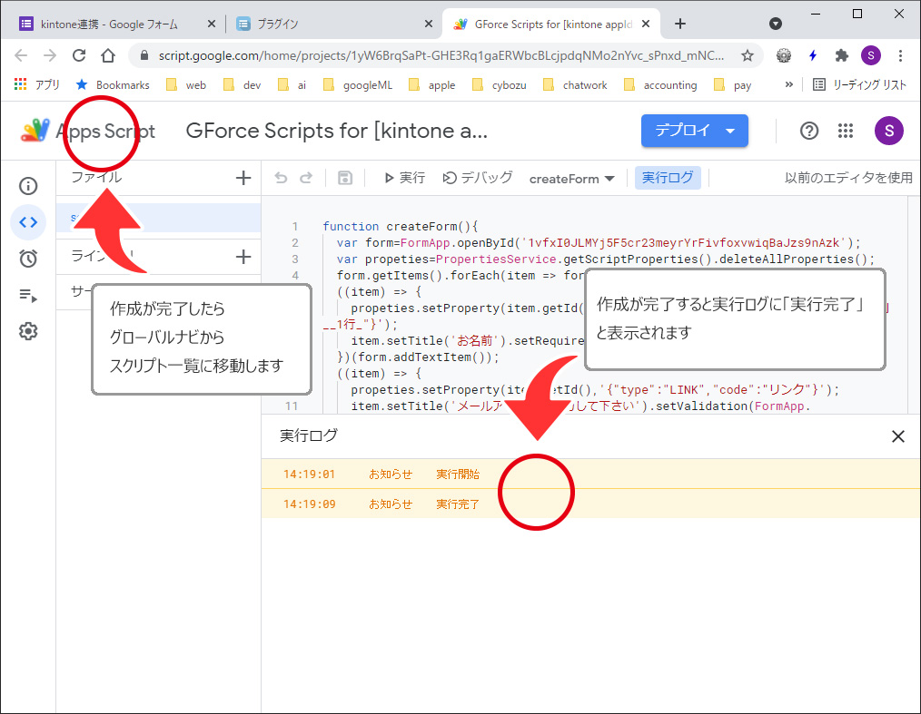
Task: Click the デバッグ debug button
Action: 478,178
